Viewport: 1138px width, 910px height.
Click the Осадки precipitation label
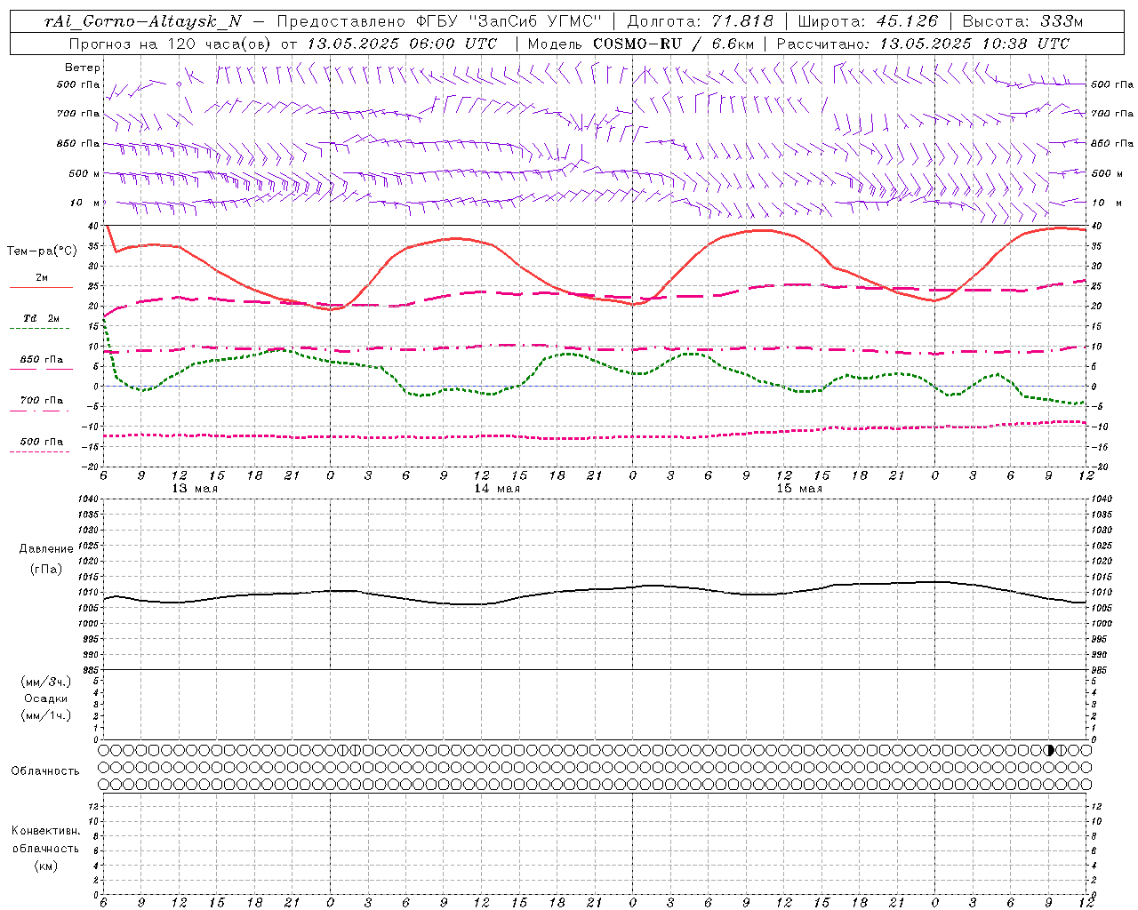(46, 699)
